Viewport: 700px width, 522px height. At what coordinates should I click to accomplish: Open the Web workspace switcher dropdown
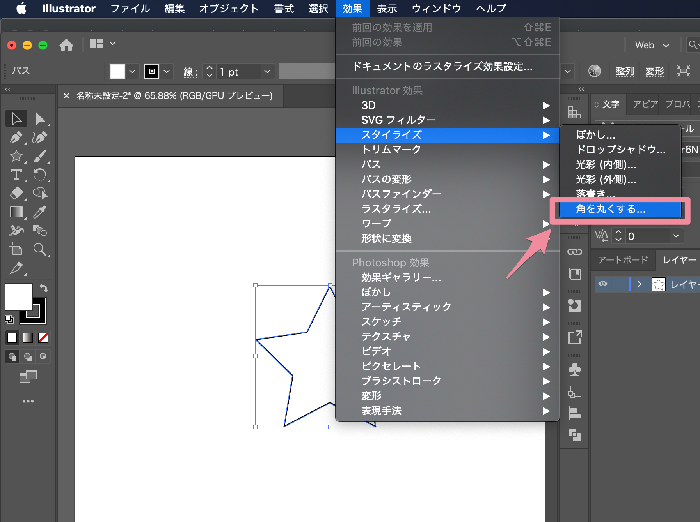651,45
